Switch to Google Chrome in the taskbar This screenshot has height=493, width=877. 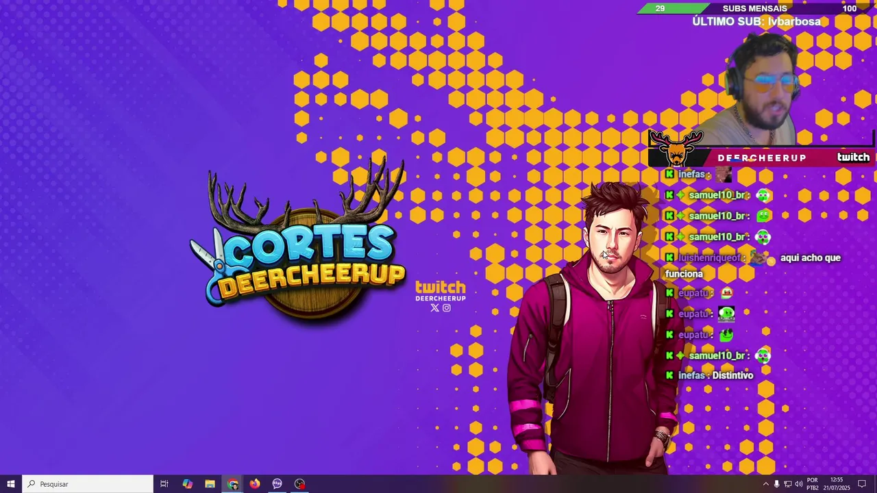coord(233,484)
